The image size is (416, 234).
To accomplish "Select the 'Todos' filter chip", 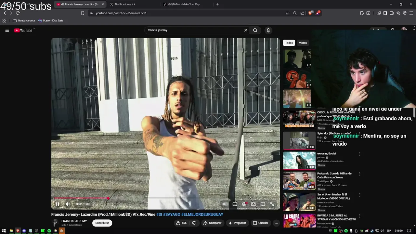I will [x=289, y=43].
